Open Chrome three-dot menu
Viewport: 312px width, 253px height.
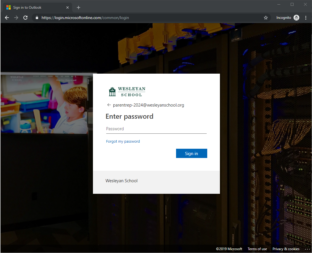[306, 18]
